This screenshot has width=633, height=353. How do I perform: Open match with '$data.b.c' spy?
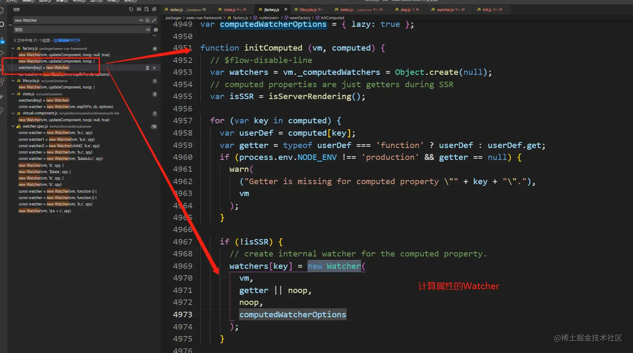click(x=61, y=159)
